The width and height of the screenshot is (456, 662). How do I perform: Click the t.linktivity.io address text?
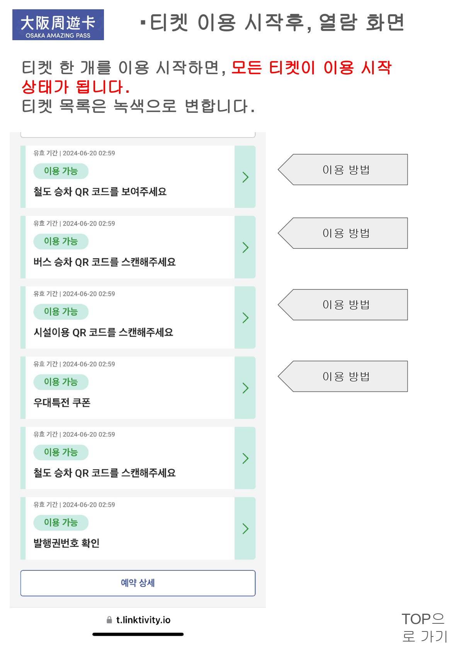click(x=143, y=620)
